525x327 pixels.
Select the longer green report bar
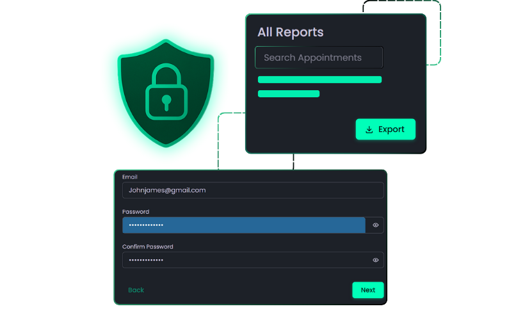(319, 79)
